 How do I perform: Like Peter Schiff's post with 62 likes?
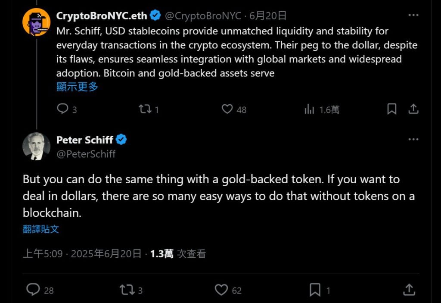221,290
